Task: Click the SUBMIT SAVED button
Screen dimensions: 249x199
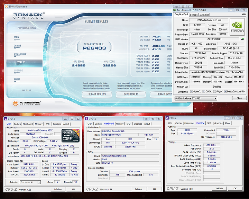Action: point(161,94)
